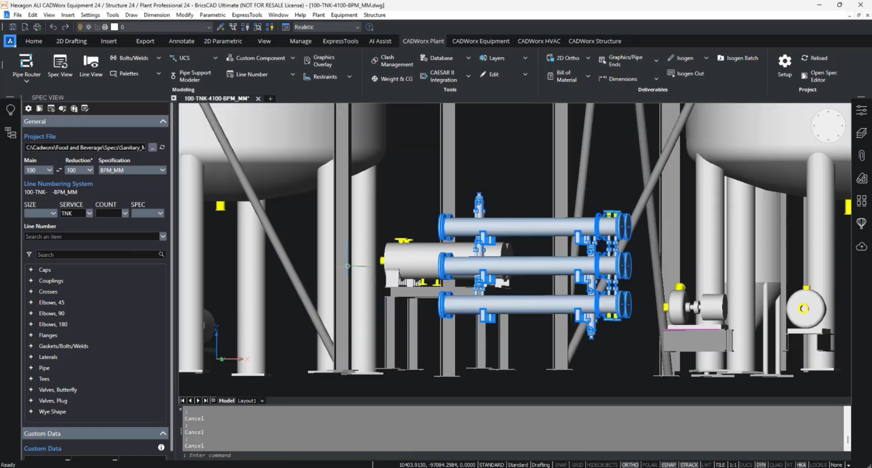Open the Bolts/Welds dropdown
Image resolution: width=872 pixels, height=468 pixels.
[x=159, y=58]
